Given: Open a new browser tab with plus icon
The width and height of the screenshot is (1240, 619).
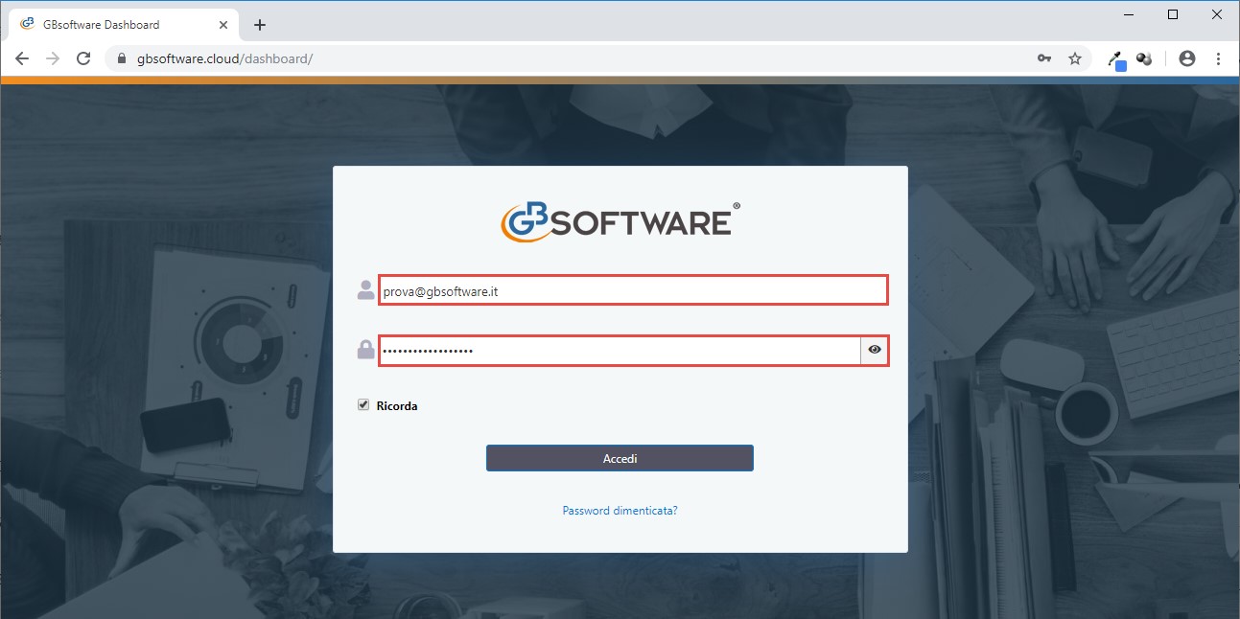Looking at the screenshot, I should tap(260, 25).
